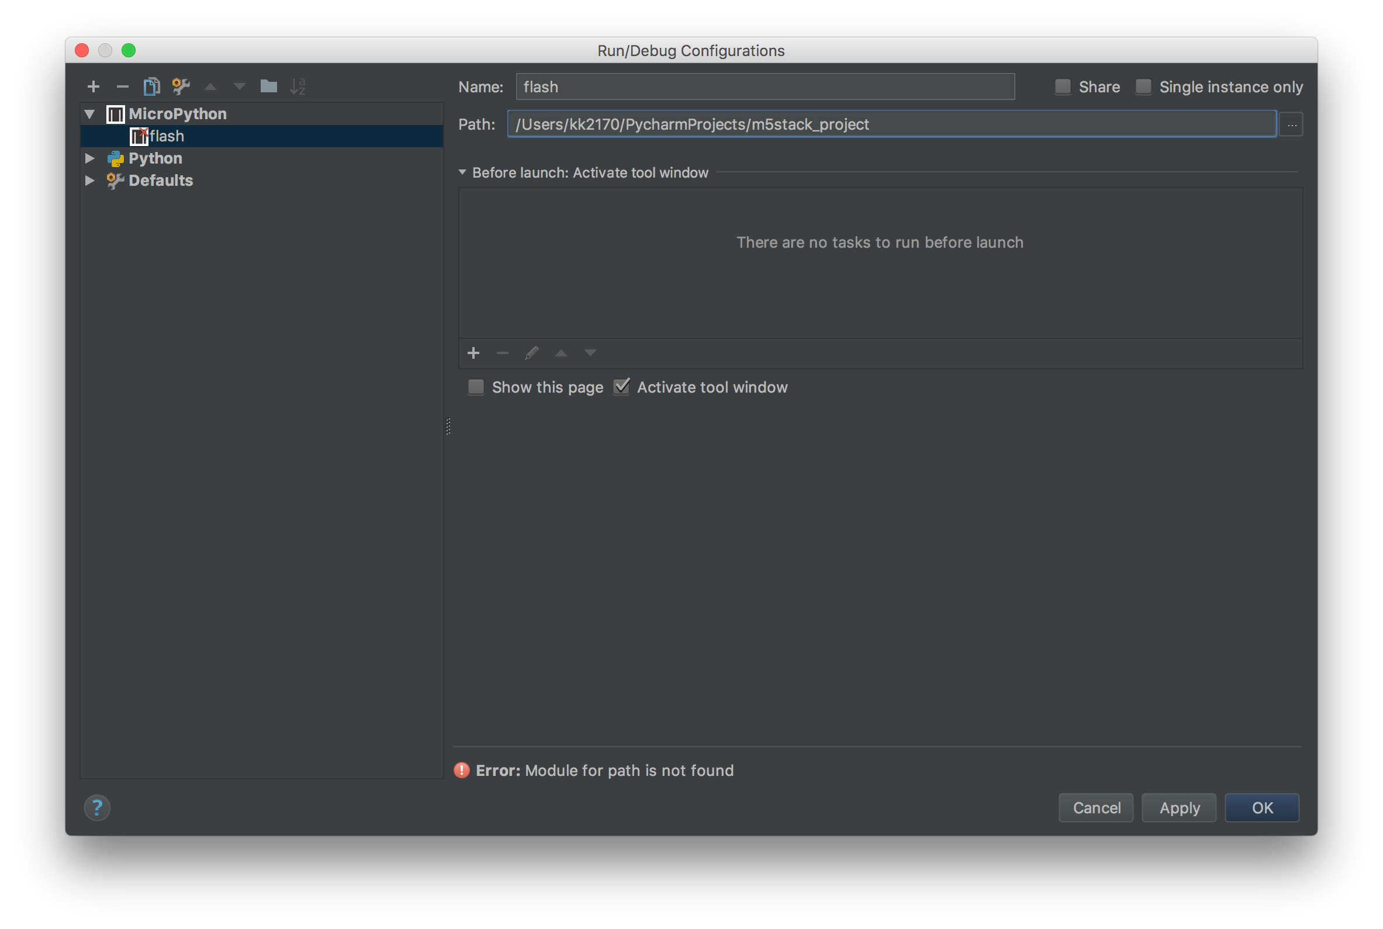Click the browse path ellipsis button
The height and width of the screenshot is (929, 1383).
tap(1291, 124)
